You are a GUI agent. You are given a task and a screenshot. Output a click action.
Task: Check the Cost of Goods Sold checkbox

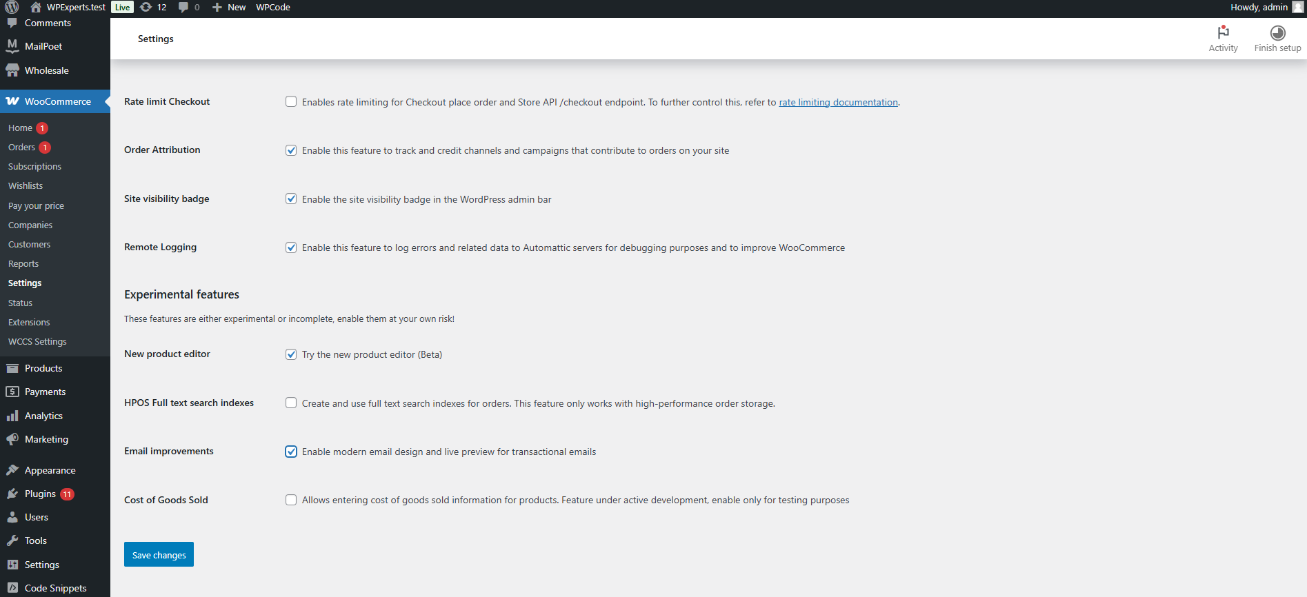click(x=291, y=500)
